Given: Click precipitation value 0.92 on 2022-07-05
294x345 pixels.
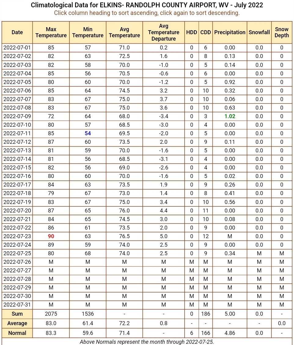Looking at the screenshot, I should [230, 82].
